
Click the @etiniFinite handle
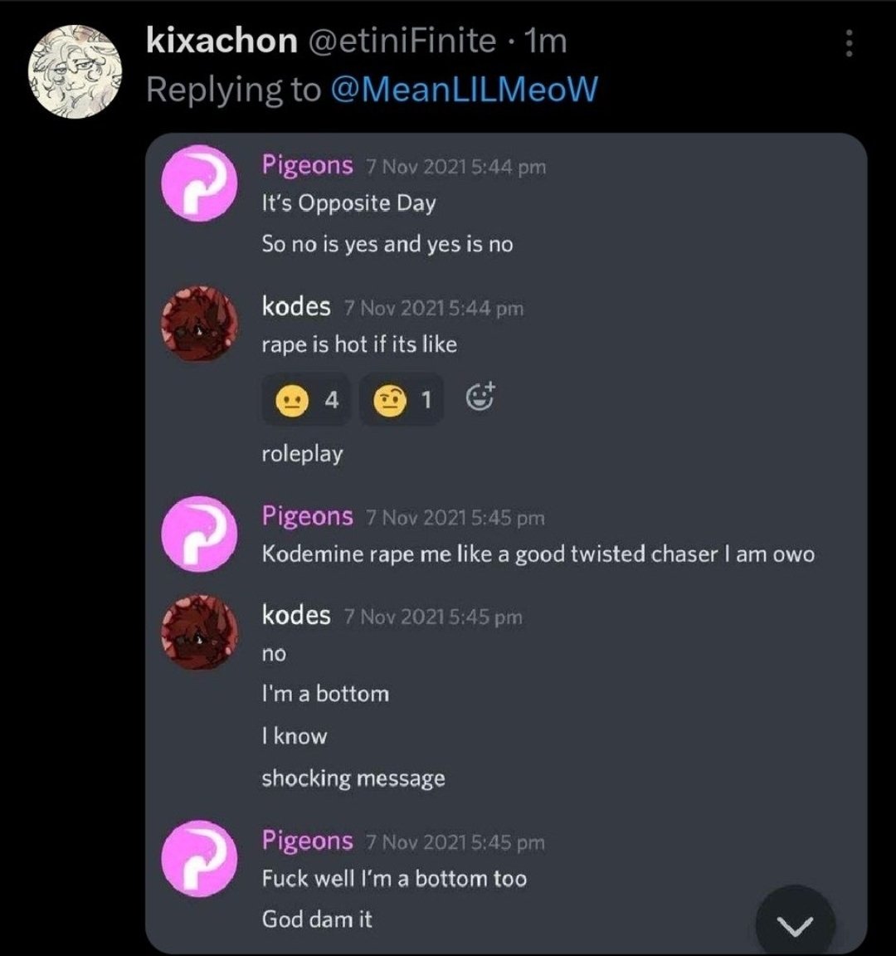(x=402, y=41)
